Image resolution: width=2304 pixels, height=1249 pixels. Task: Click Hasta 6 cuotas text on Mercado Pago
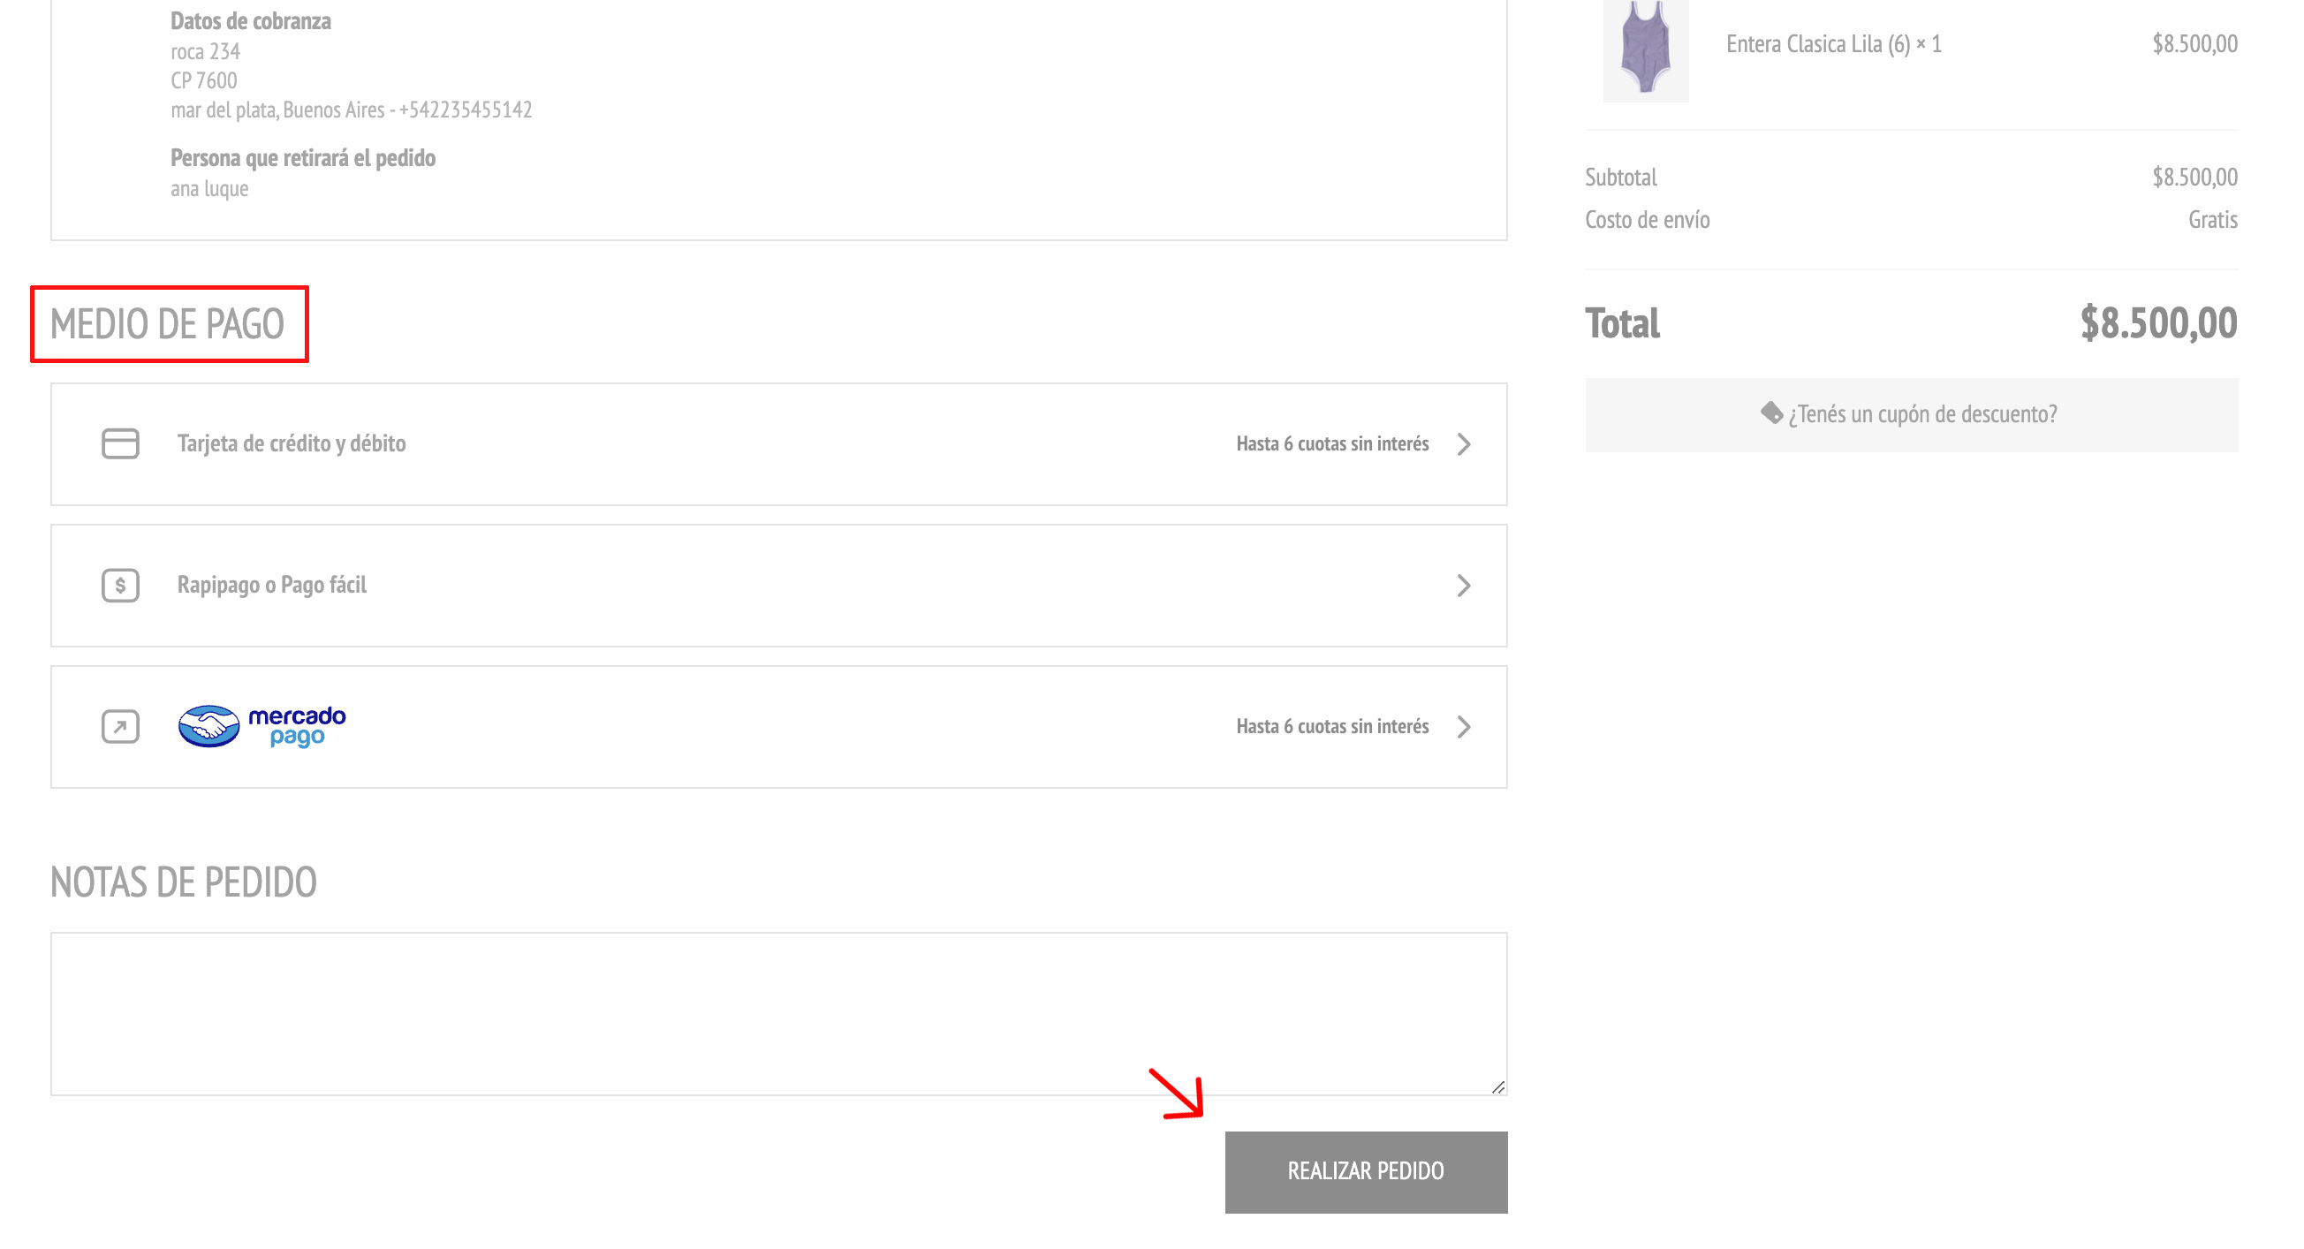point(1331,727)
